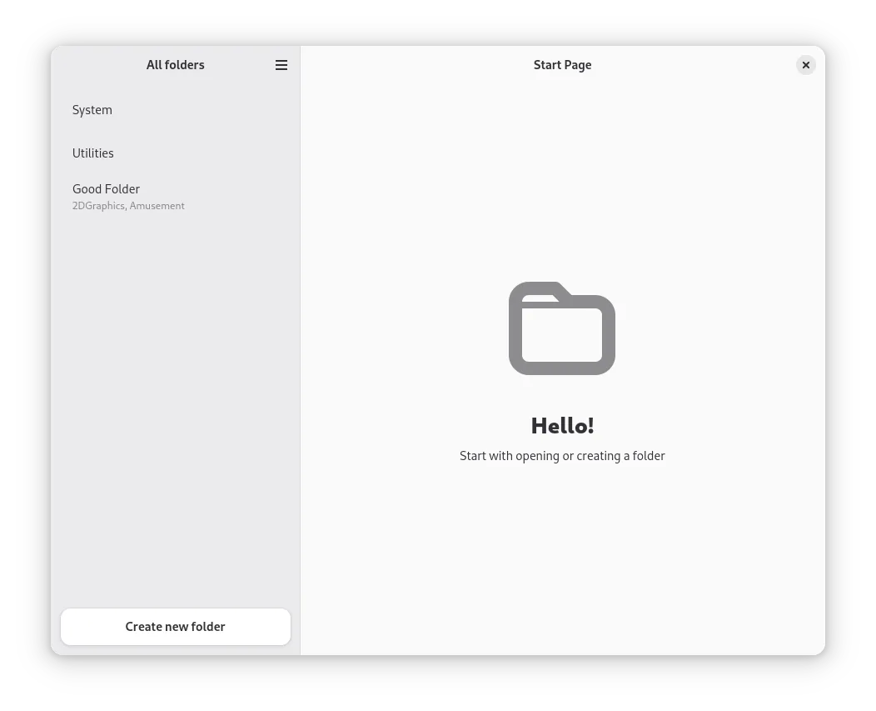Click the Start Page header title
The height and width of the screenshot is (711, 876).
(562, 65)
